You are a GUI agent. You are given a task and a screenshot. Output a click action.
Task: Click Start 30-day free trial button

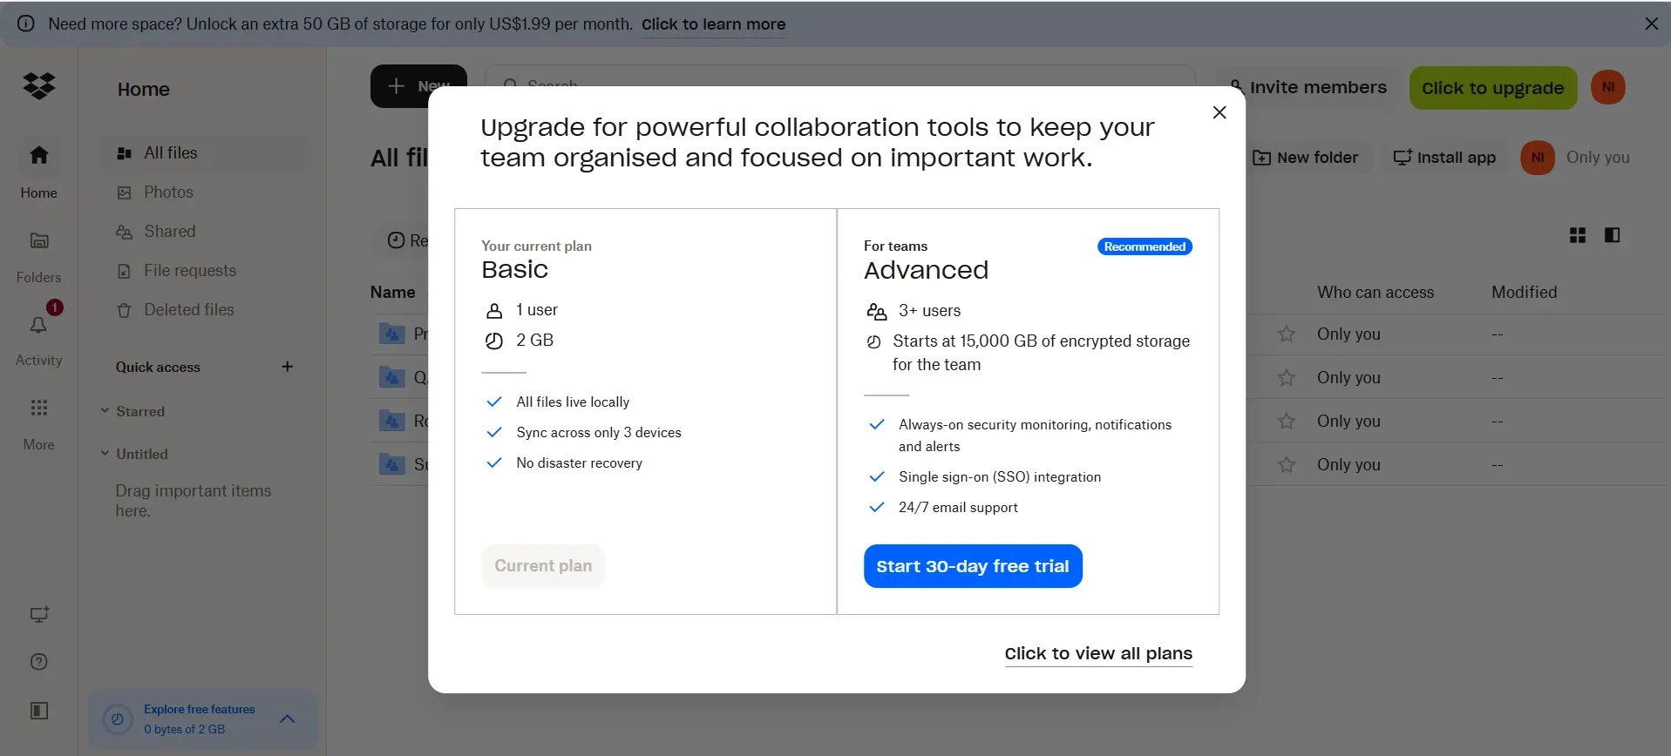tap(973, 566)
